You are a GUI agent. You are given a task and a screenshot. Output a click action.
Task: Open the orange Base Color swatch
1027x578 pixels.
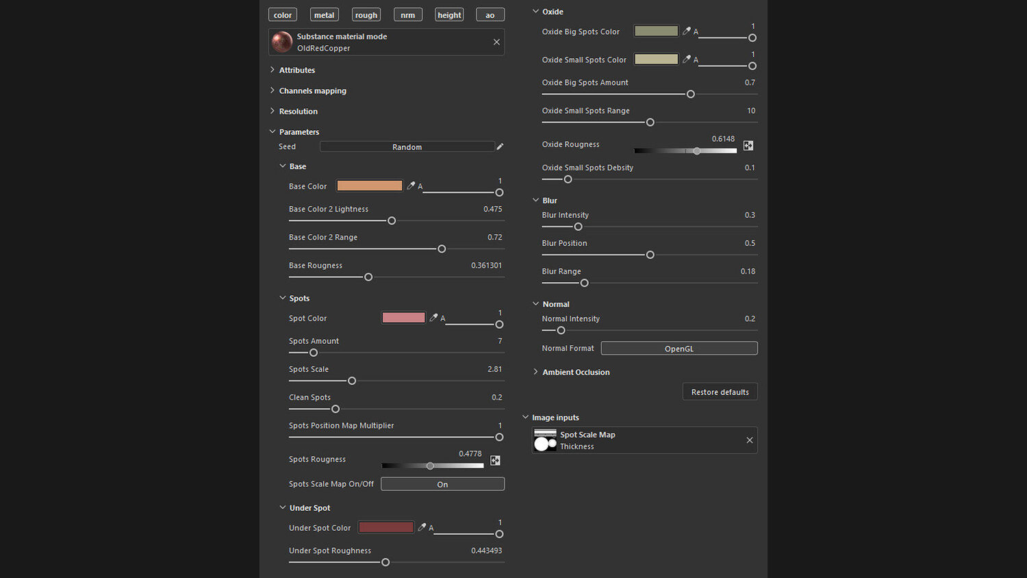pyautogui.click(x=370, y=186)
